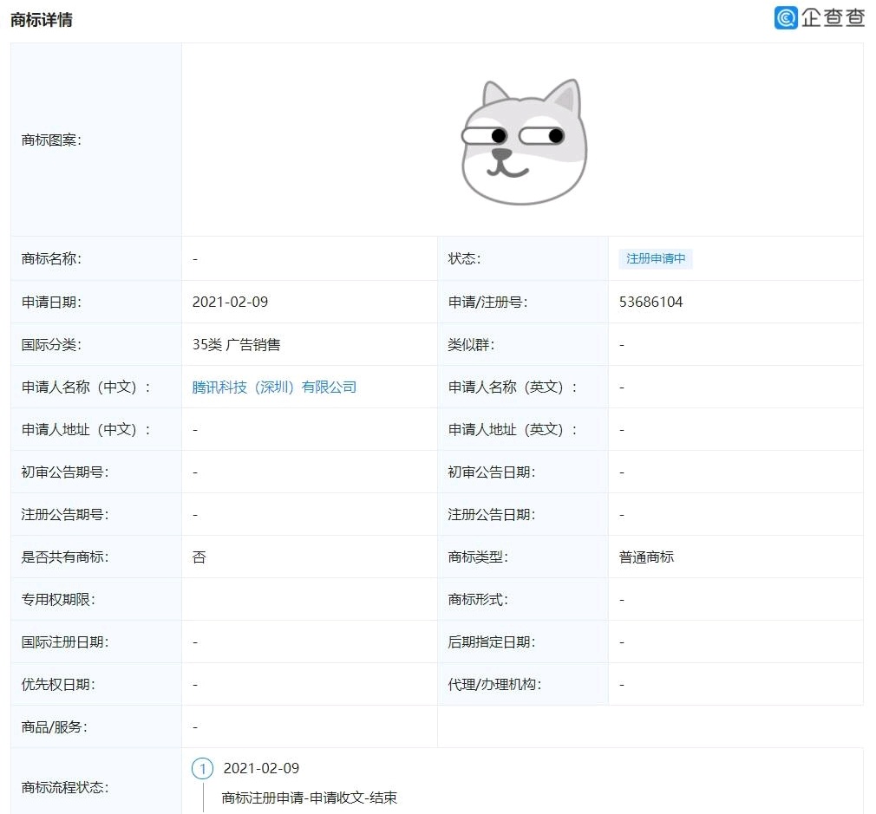This screenshot has height=814, width=876.
Task: Click the 注册公告日期 label
Action: (492, 514)
